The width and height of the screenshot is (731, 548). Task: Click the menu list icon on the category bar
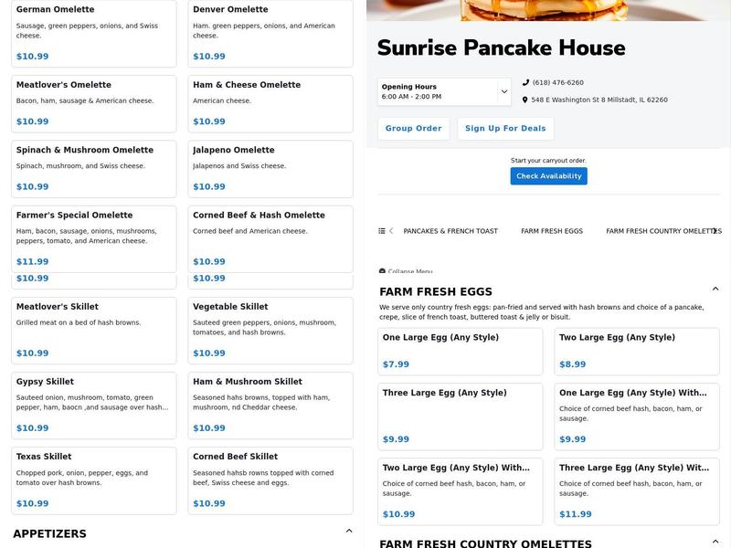point(384,231)
